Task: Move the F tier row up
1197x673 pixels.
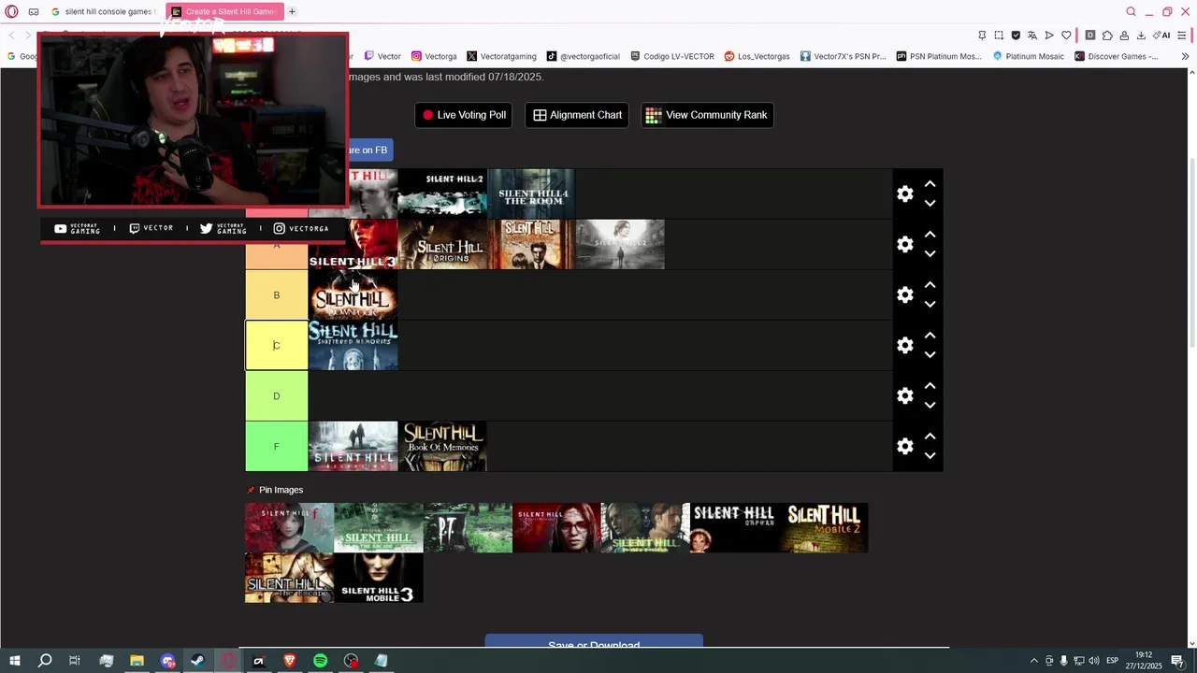Action: point(930,437)
